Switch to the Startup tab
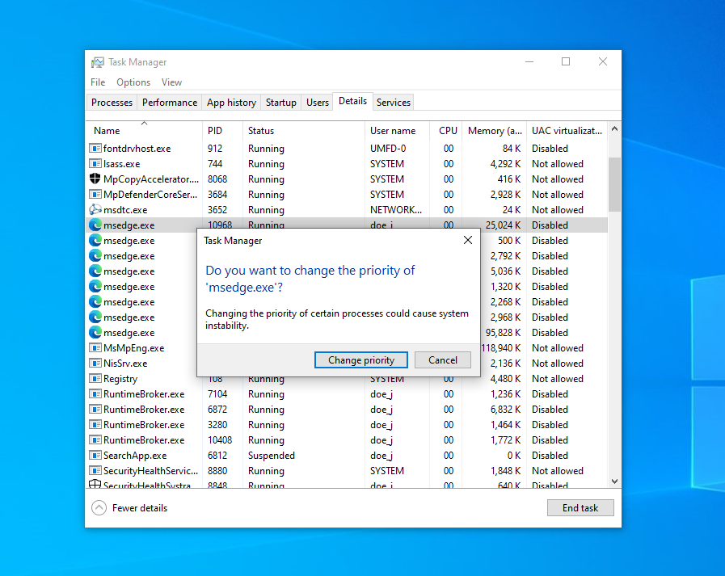Screen dimensions: 725x576 point(280,102)
